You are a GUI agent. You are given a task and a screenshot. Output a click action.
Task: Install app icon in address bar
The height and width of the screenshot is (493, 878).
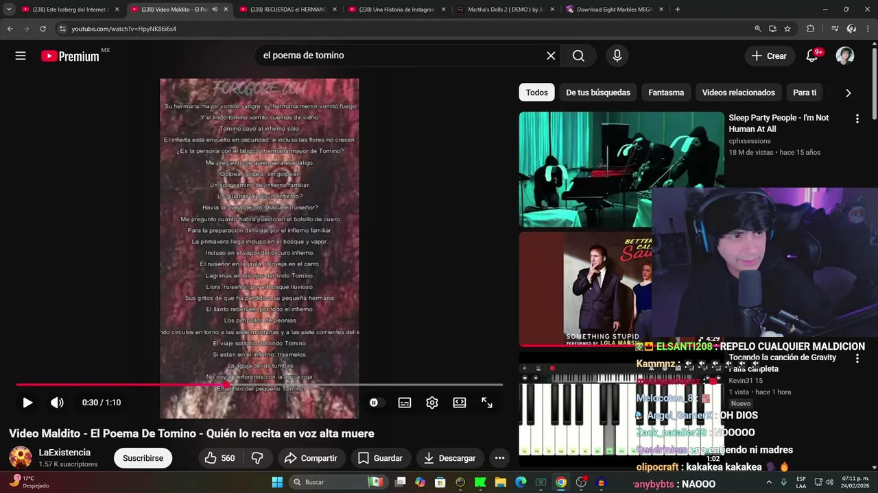pyautogui.click(x=772, y=29)
